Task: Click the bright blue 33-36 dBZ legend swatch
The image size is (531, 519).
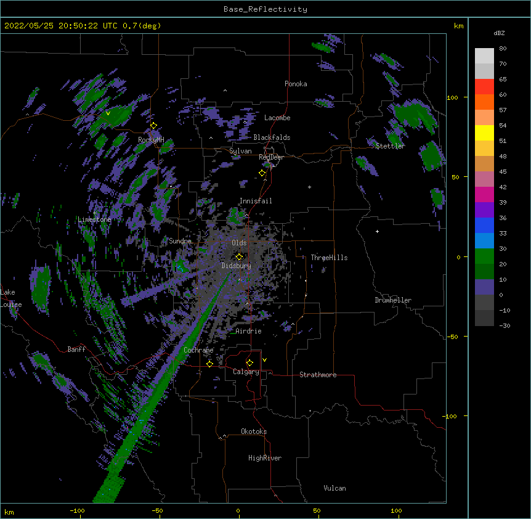Action: tap(484, 225)
